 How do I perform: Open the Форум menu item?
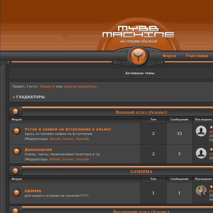coord(169,56)
